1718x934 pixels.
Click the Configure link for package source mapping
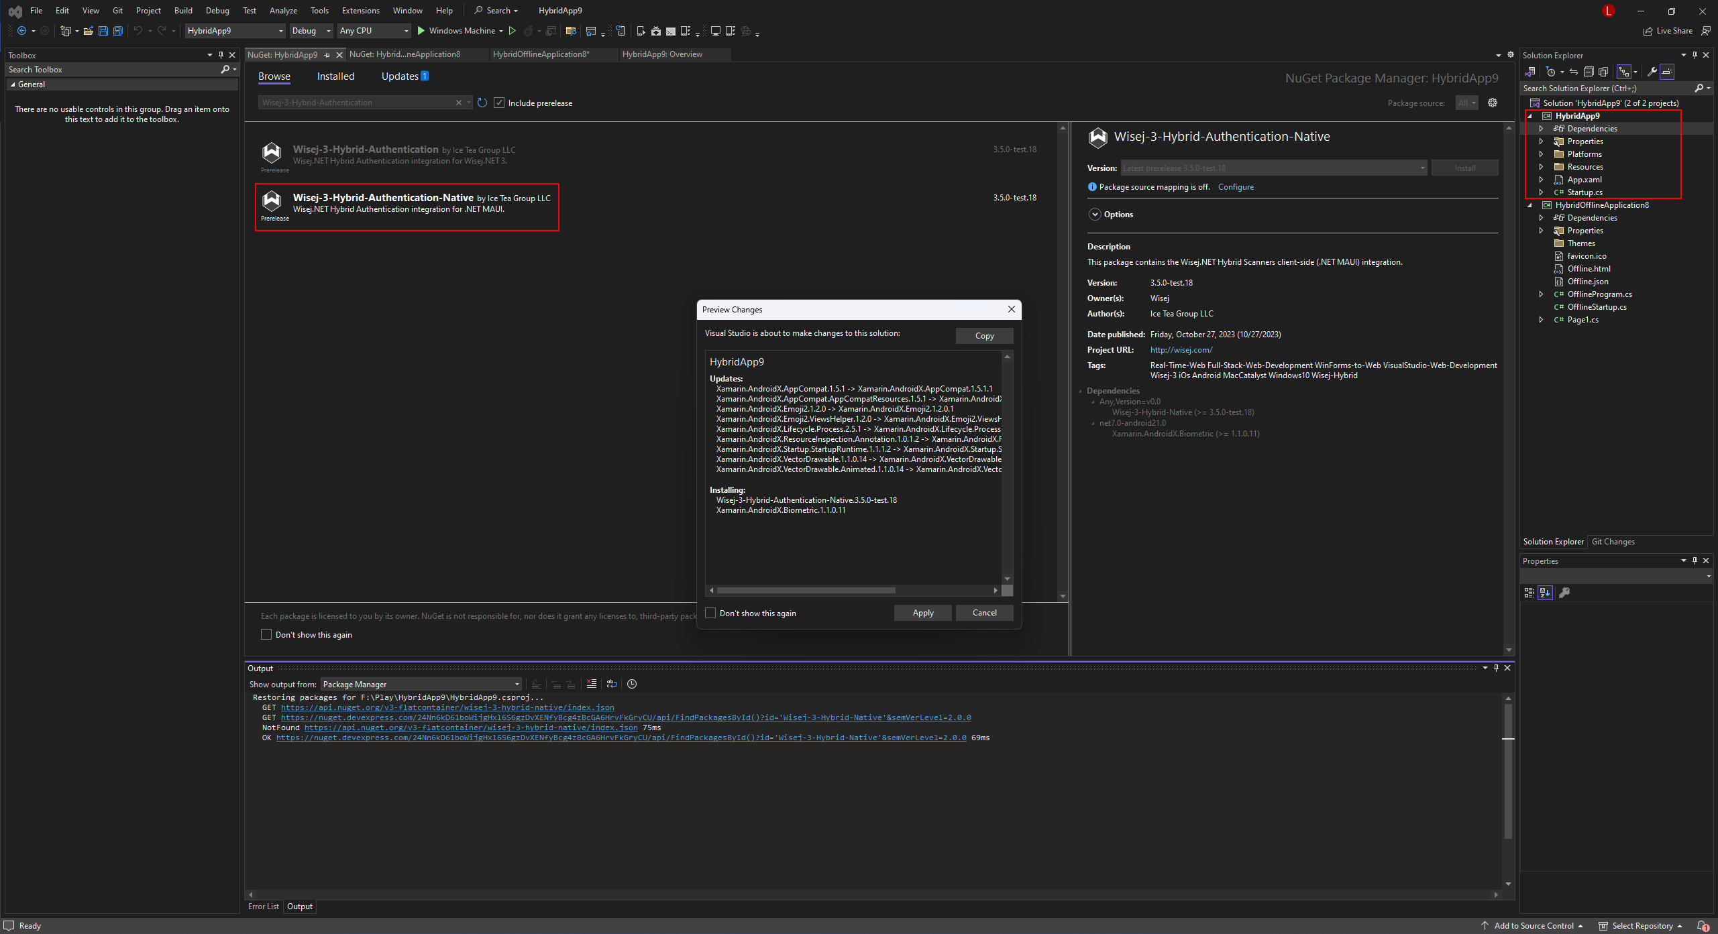click(1236, 187)
